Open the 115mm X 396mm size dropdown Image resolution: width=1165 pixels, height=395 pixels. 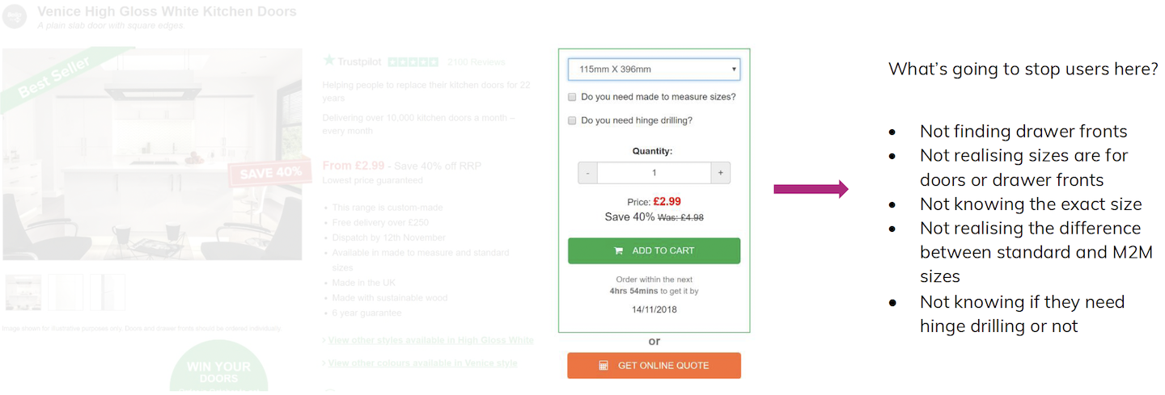(654, 69)
